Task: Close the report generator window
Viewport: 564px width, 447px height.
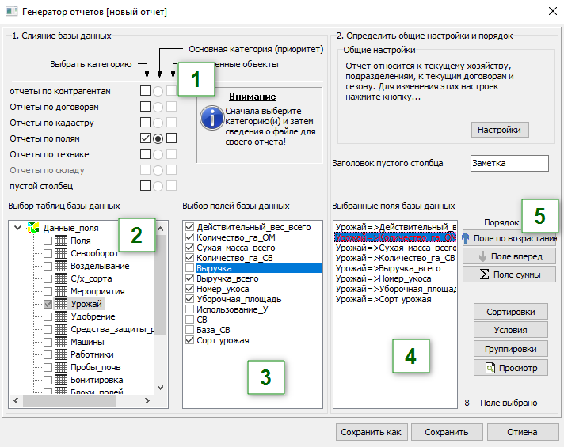Action: point(553,11)
